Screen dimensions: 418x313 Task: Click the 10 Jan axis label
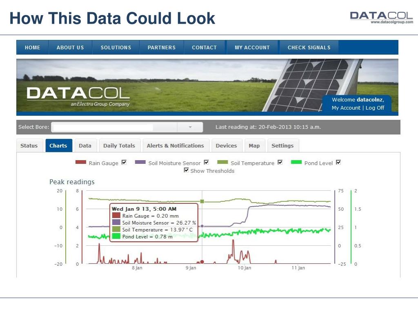tap(245, 268)
